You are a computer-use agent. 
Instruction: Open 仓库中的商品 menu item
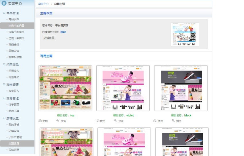[16, 32]
